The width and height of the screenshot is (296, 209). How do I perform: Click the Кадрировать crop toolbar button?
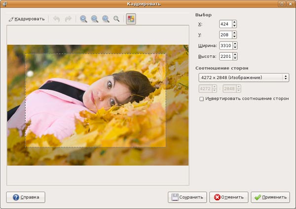[27, 19]
